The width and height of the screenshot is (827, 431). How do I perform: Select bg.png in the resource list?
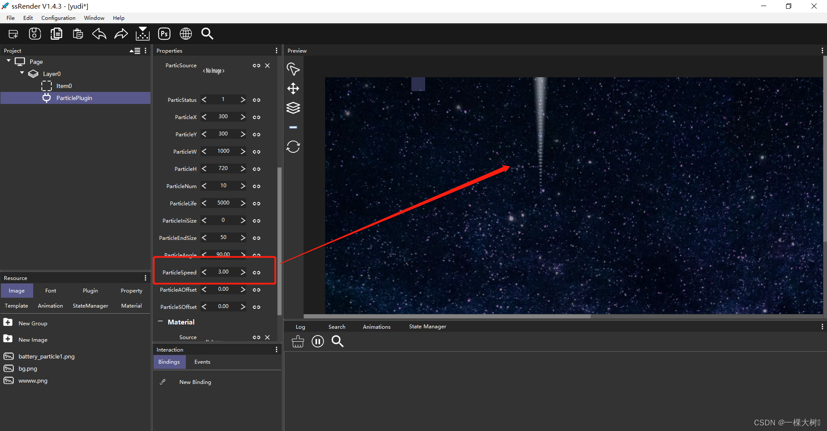point(28,368)
